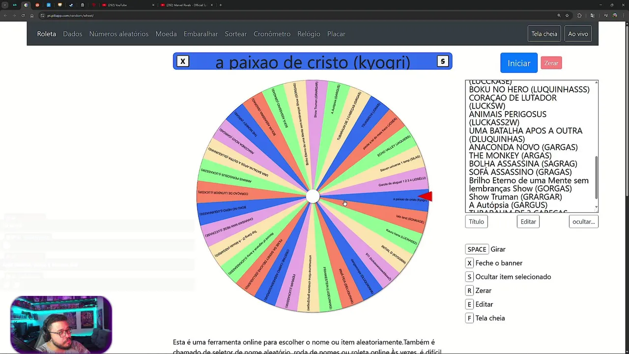Click the wheel's white center hub
629x354 pixels.
313,197
